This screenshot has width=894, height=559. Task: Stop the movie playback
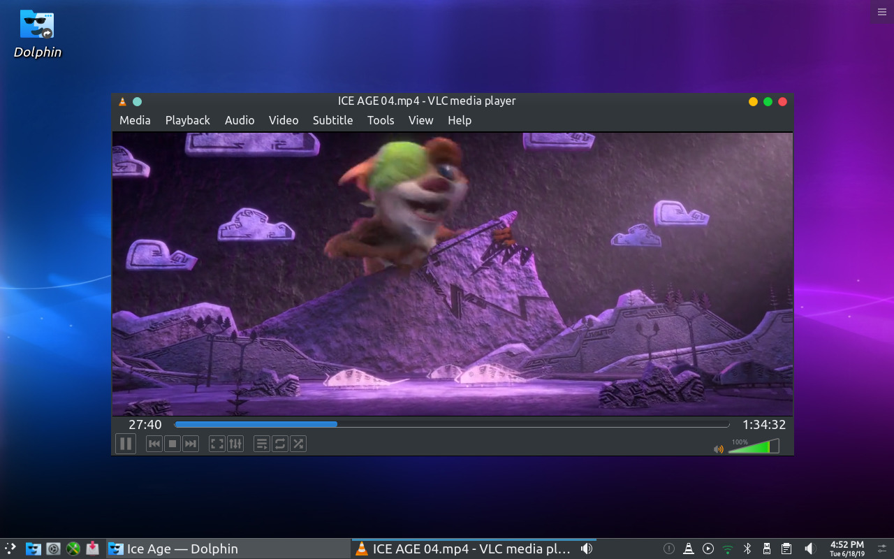[173, 444]
